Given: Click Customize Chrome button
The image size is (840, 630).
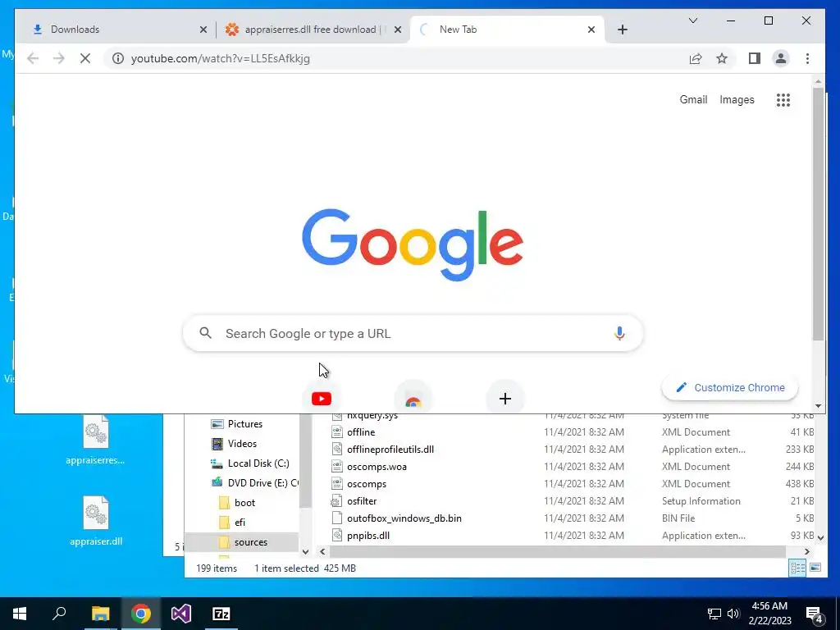Looking at the screenshot, I should 730,387.
